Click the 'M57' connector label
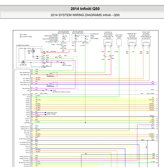The width and height of the screenshot is (164, 167). click(x=44, y=63)
